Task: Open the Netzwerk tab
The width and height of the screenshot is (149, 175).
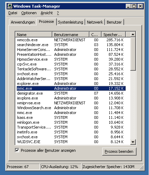Action: [95, 22]
